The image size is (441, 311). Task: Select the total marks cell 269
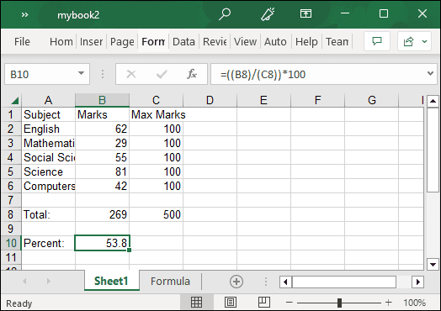[x=103, y=214]
